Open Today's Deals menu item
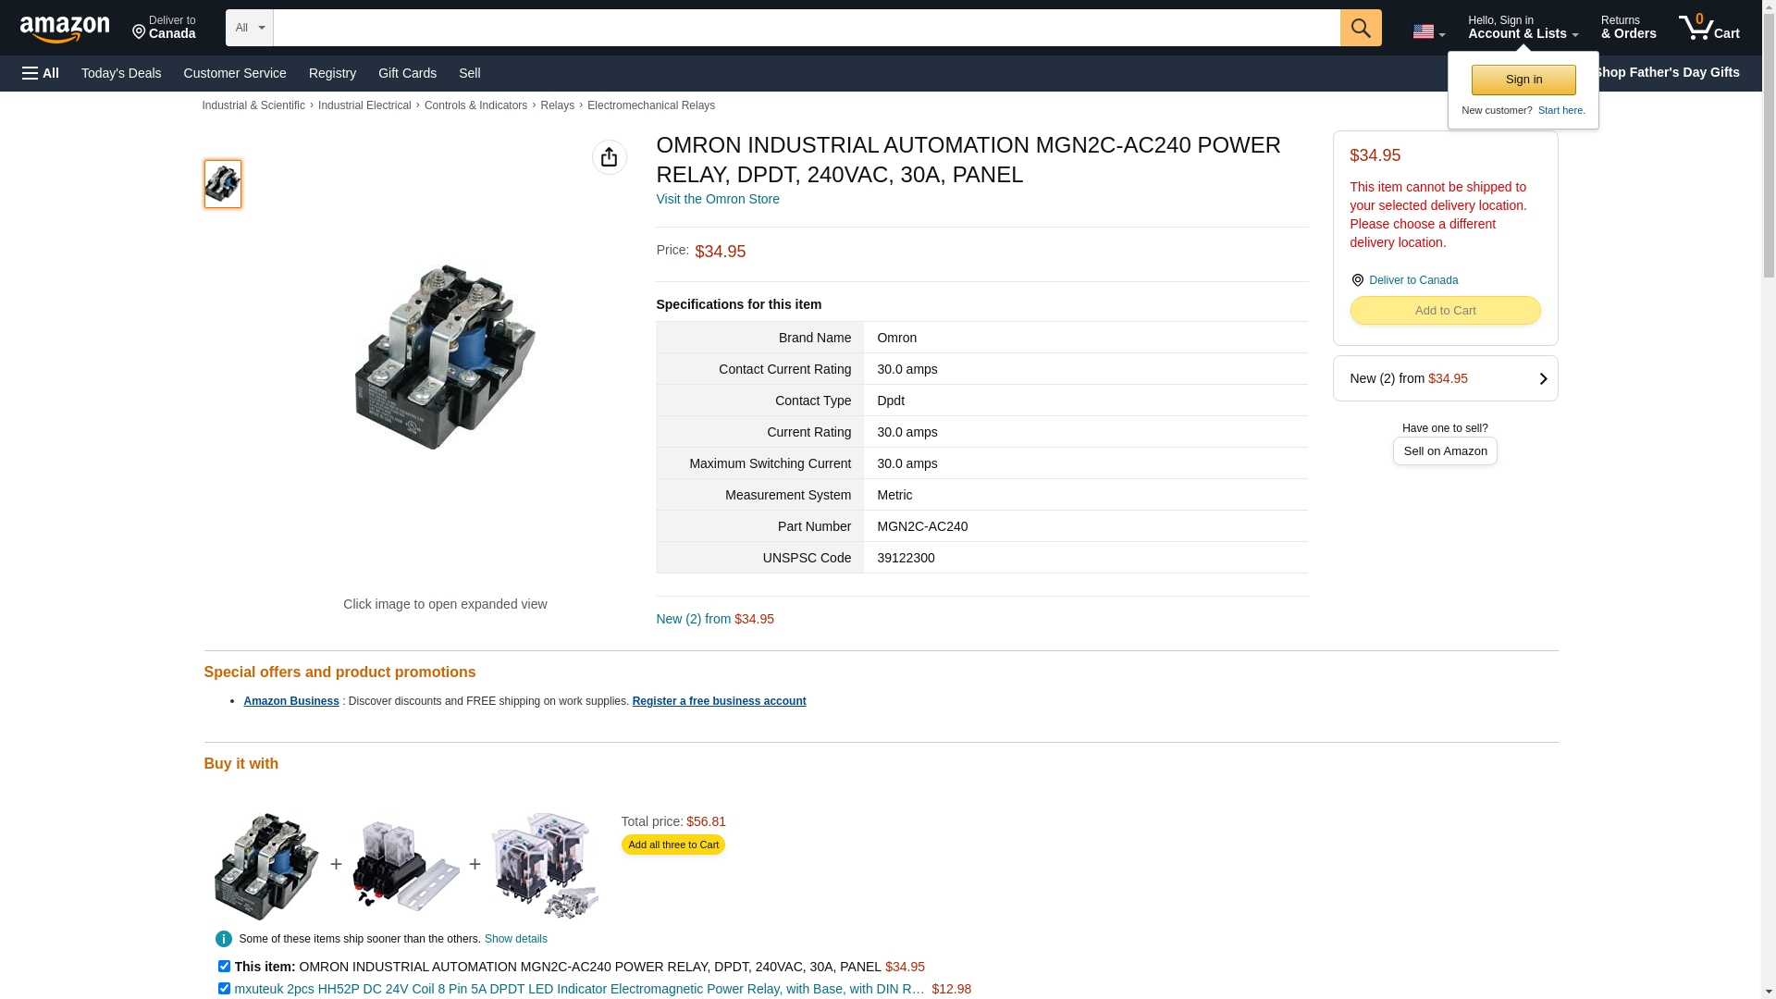The image size is (1776, 999). [121, 73]
